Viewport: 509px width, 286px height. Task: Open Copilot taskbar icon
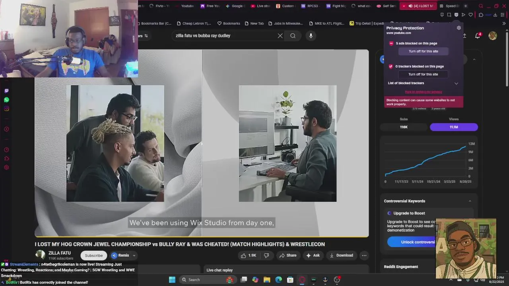click(255, 280)
